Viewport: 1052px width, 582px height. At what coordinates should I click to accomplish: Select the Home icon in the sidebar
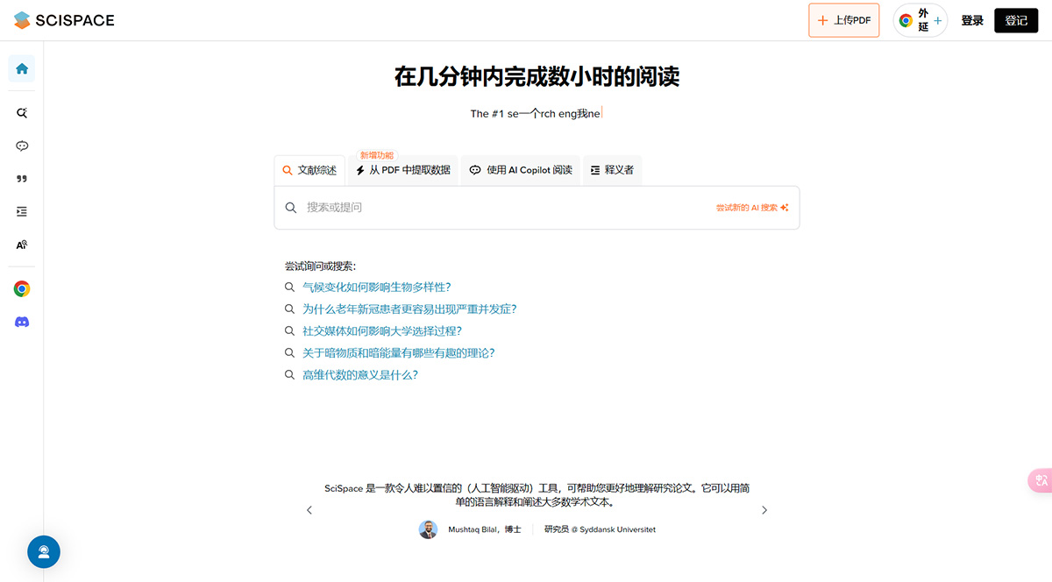20,68
